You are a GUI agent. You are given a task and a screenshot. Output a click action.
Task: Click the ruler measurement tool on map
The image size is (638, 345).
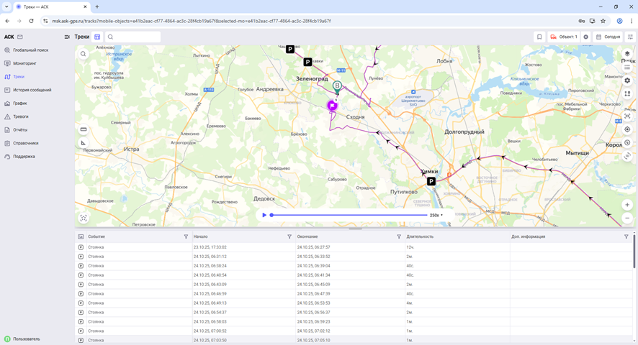(x=84, y=129)
